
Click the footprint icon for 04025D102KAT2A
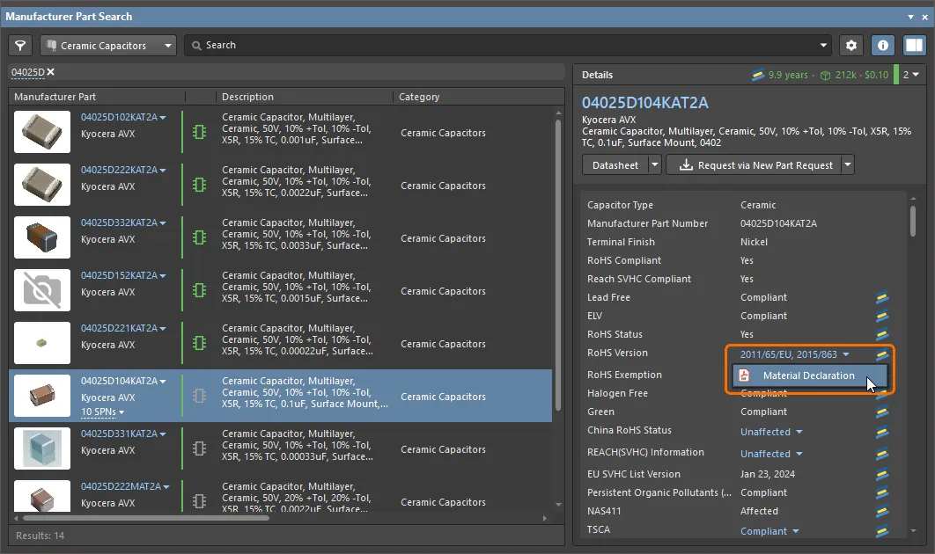point(200,133)
